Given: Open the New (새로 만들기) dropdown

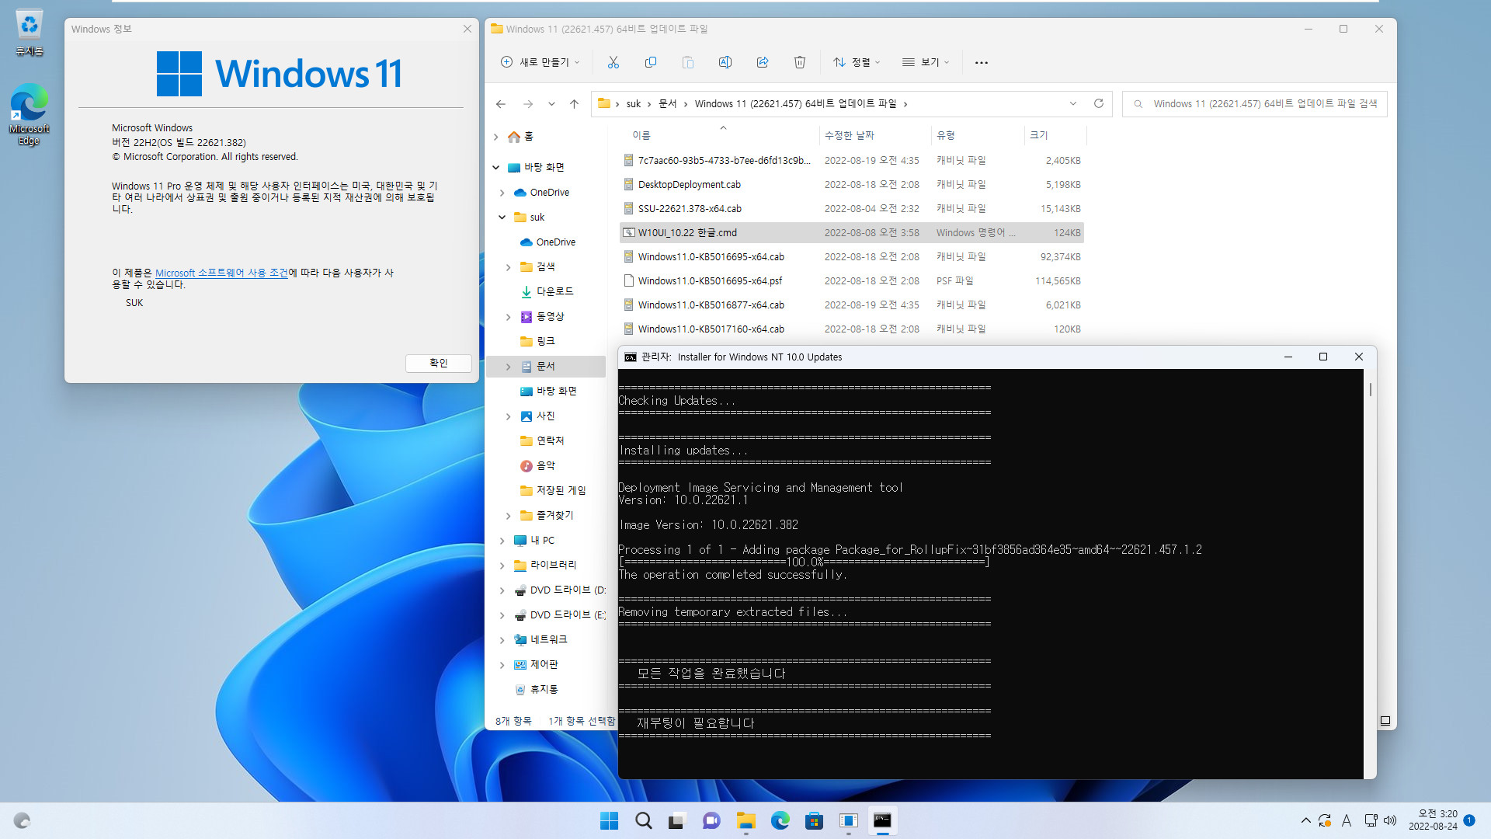Looking at the screenshot, I should pyautogui.click(x=540, y=62).
